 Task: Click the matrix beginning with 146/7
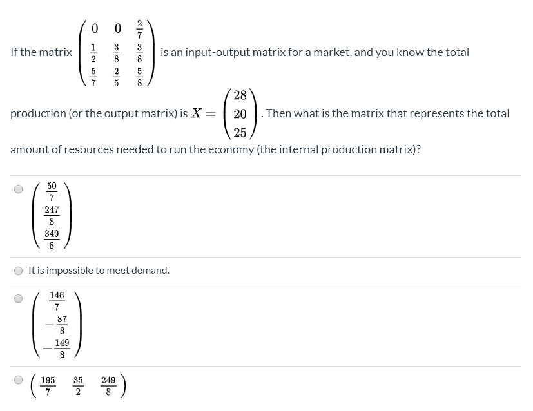point(57,323)
